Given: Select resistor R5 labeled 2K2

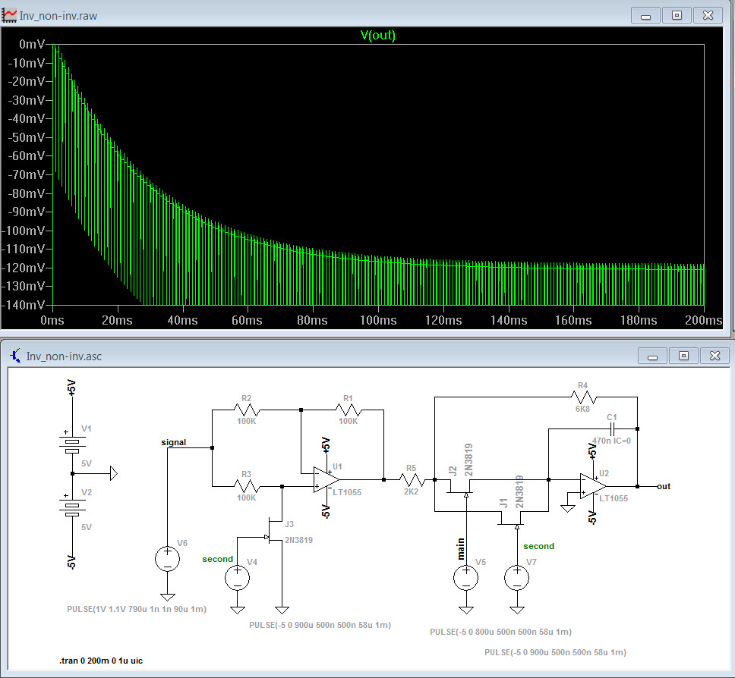Looking at the screenshot, I should 411,479.
